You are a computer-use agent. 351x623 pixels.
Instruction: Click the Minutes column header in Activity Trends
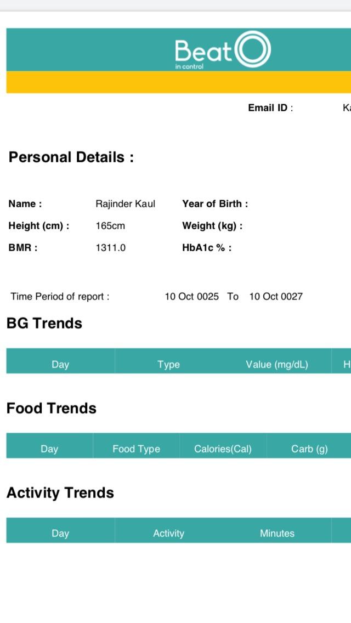pos(277,534)
